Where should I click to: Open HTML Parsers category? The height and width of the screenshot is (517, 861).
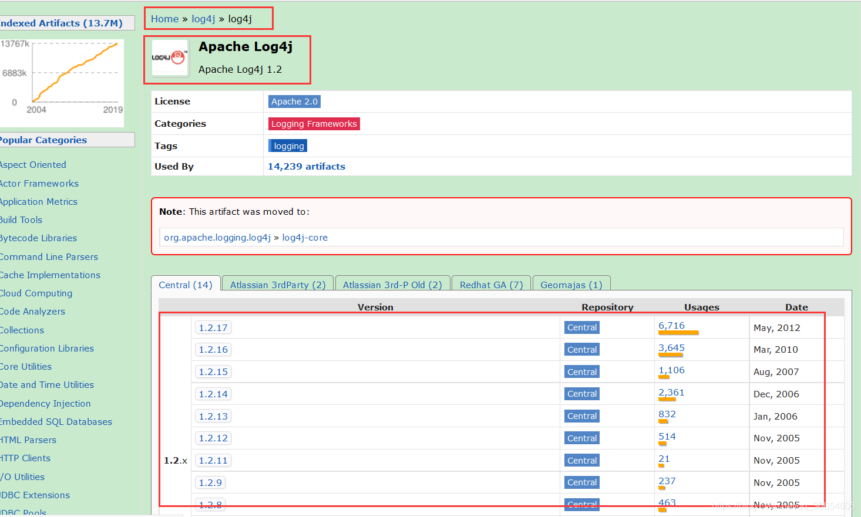(28, 440)
